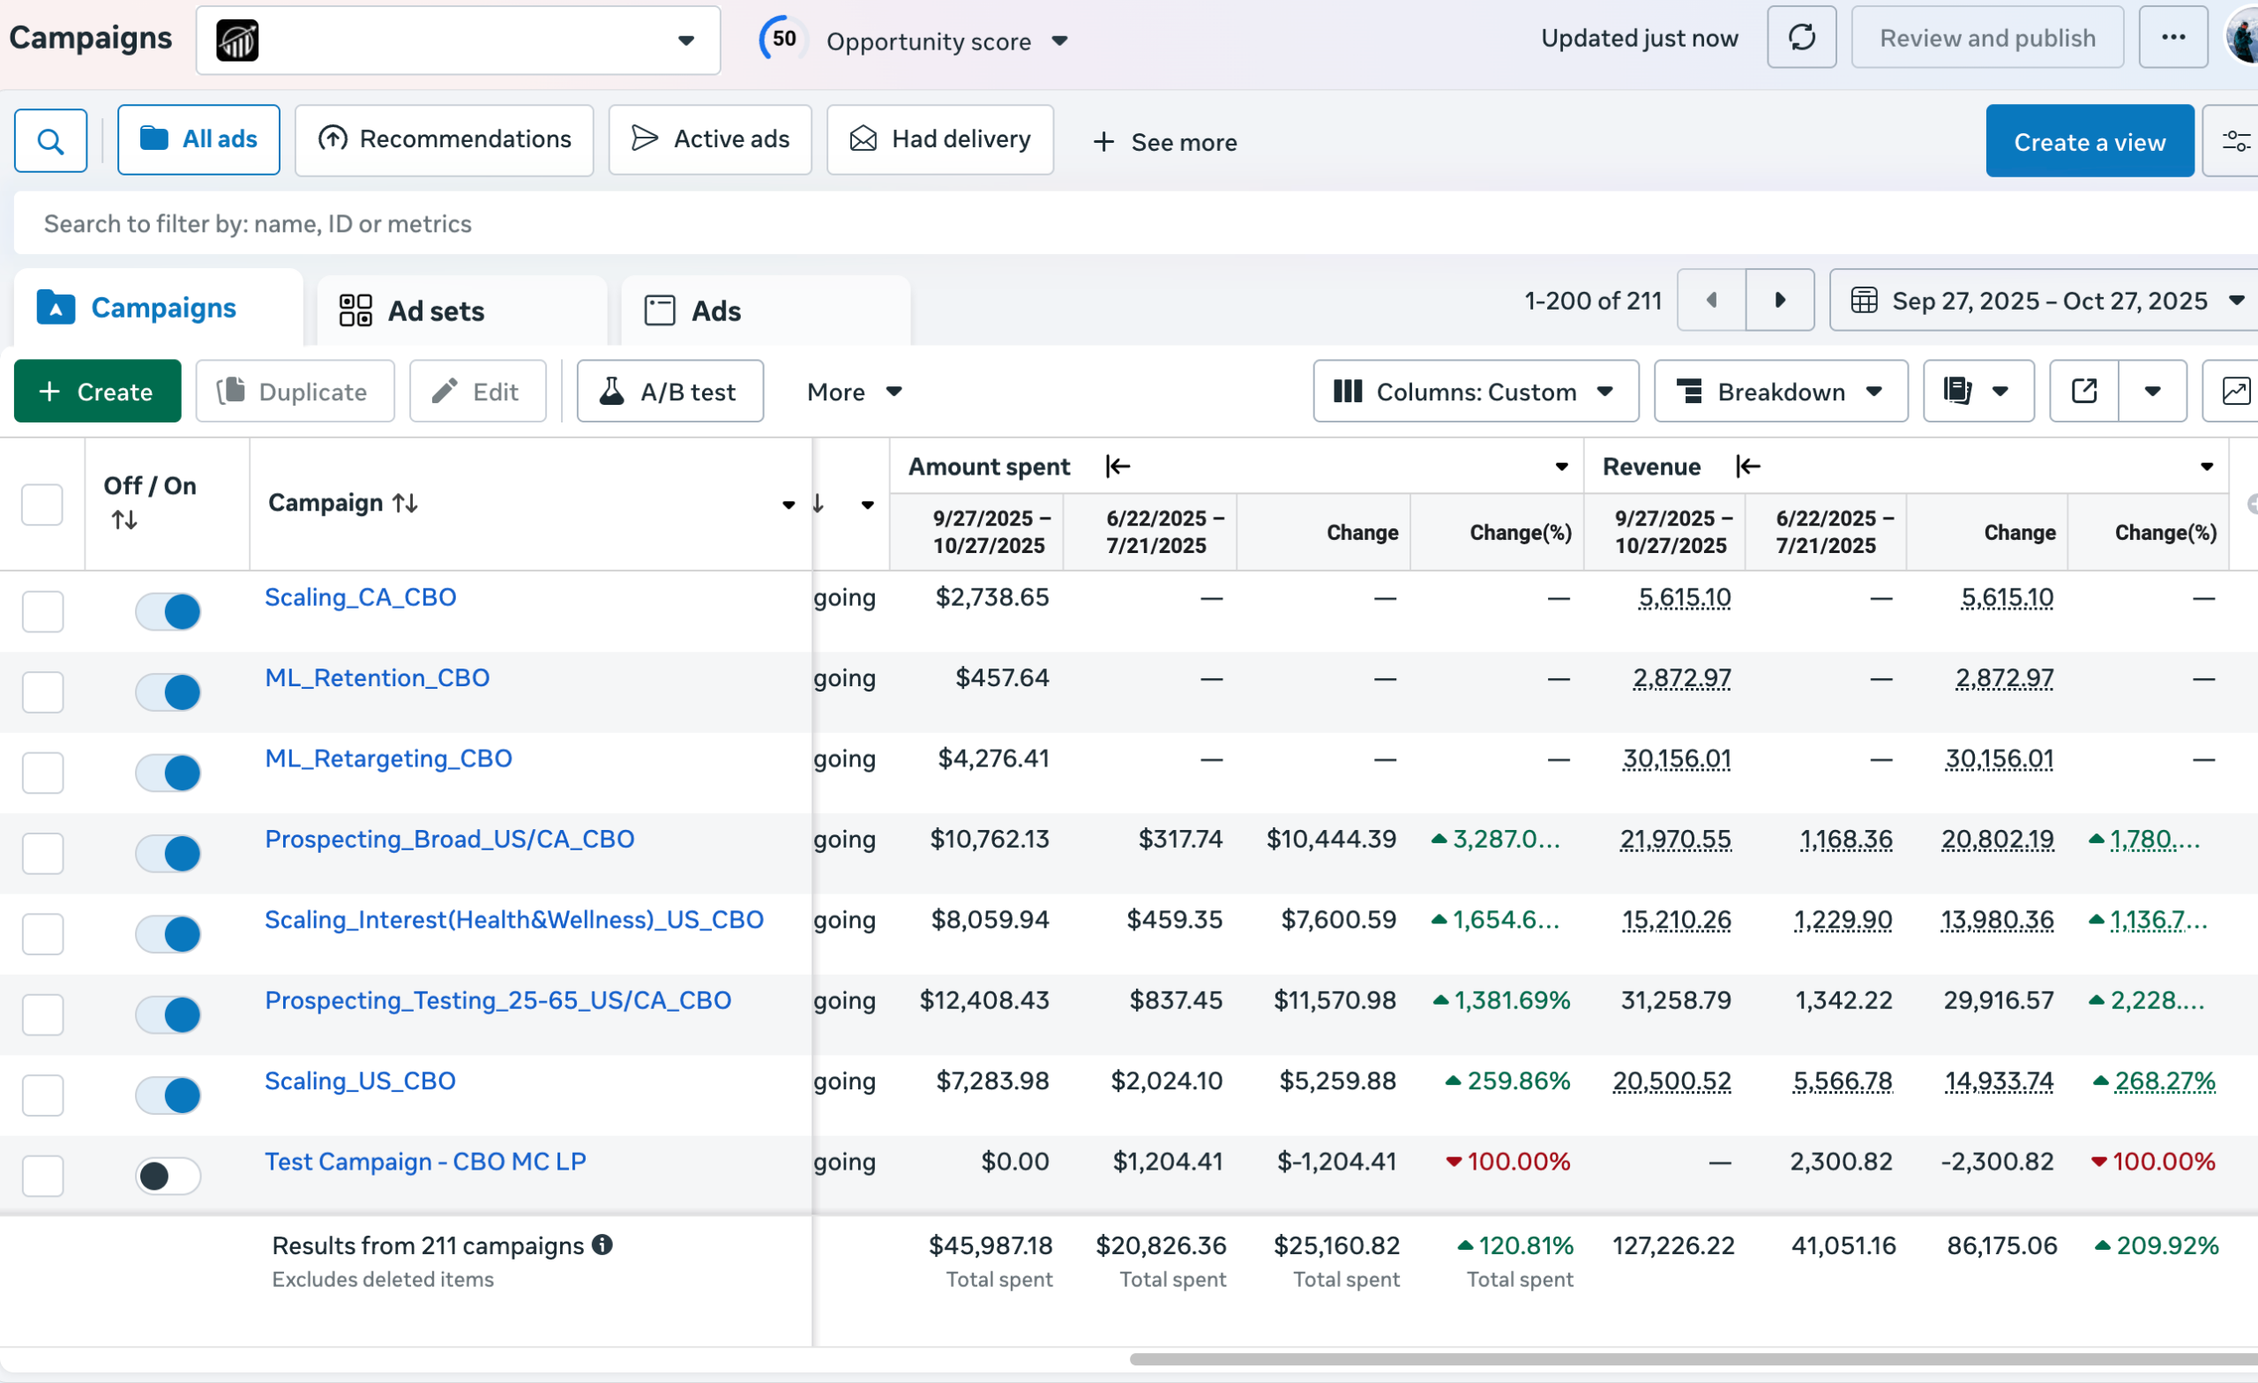Open the three-dots more options menu
Viewport: 2258px width, 1383px height.
pos(2172,38)
